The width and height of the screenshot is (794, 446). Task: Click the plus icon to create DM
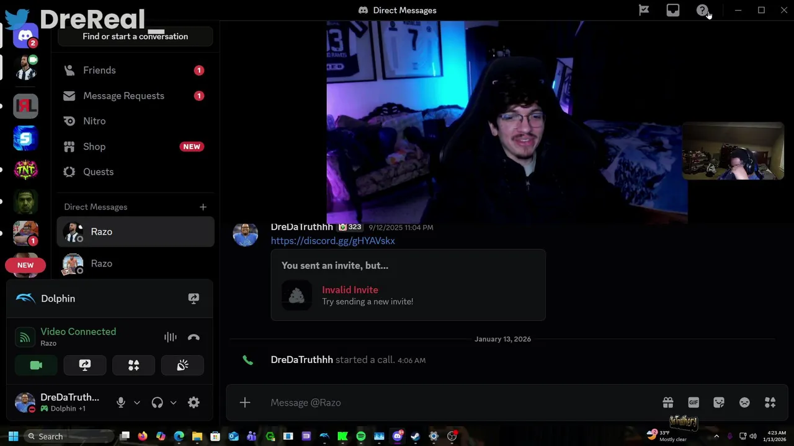click(203, 207)
